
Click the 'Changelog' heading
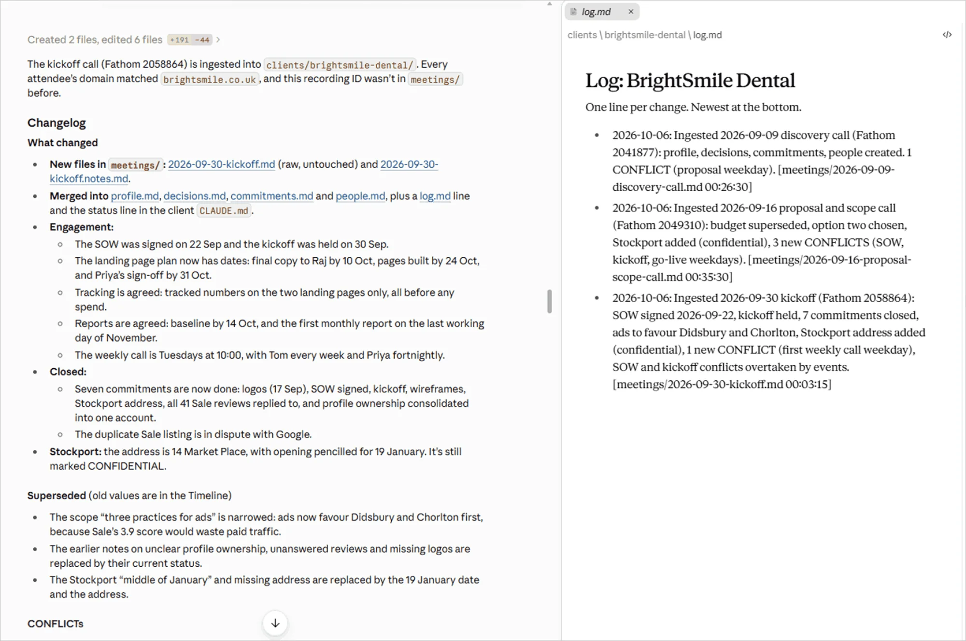57,123
